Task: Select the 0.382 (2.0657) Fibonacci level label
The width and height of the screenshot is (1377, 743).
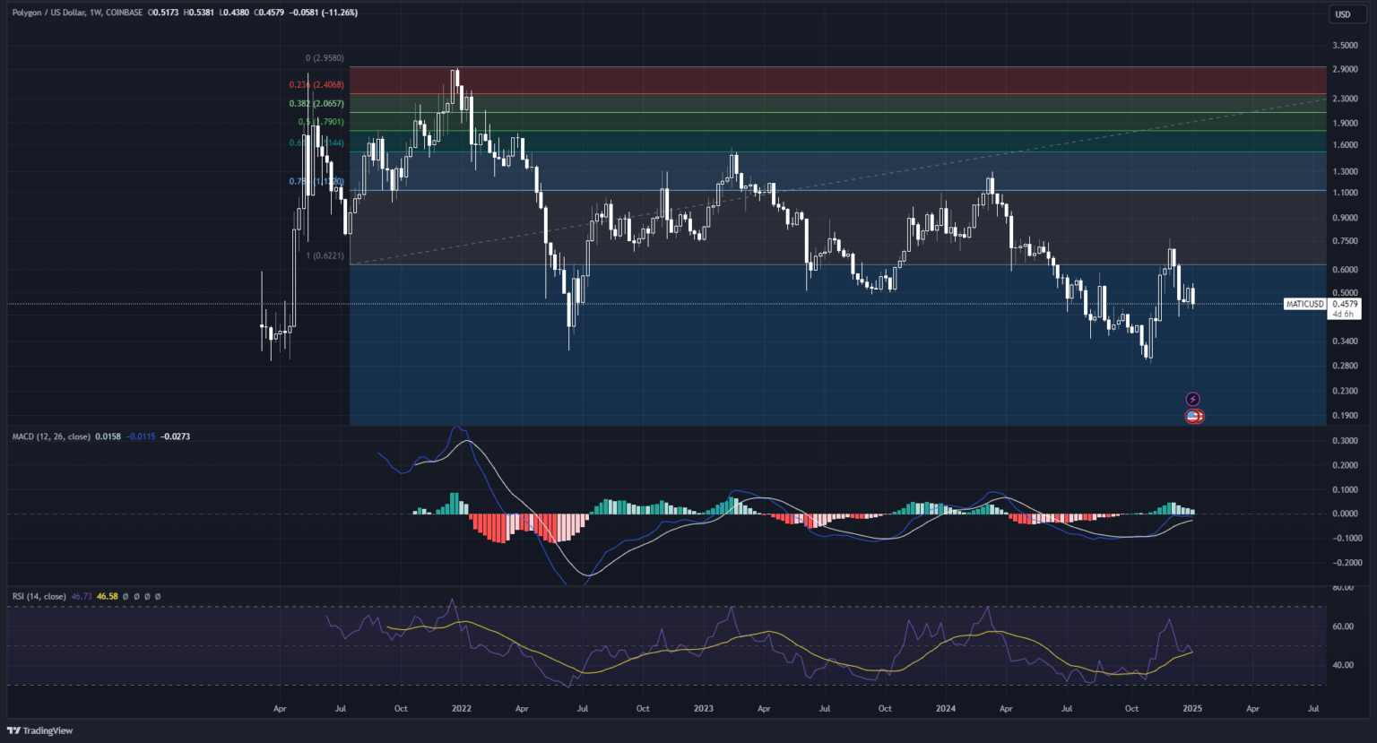Action: pos(316,104)
